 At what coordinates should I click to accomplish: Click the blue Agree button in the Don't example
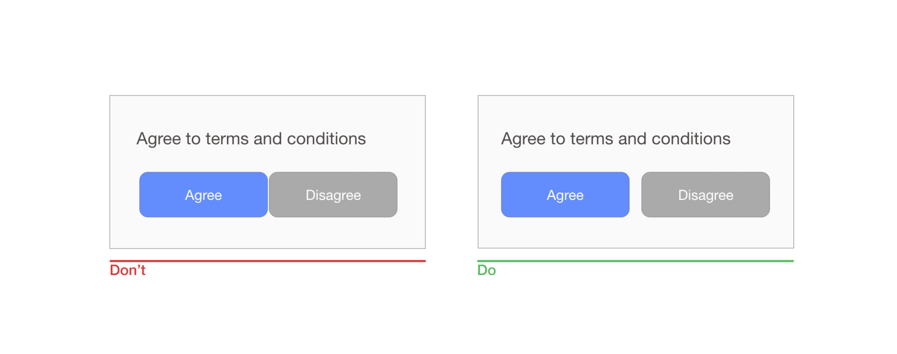203,195
